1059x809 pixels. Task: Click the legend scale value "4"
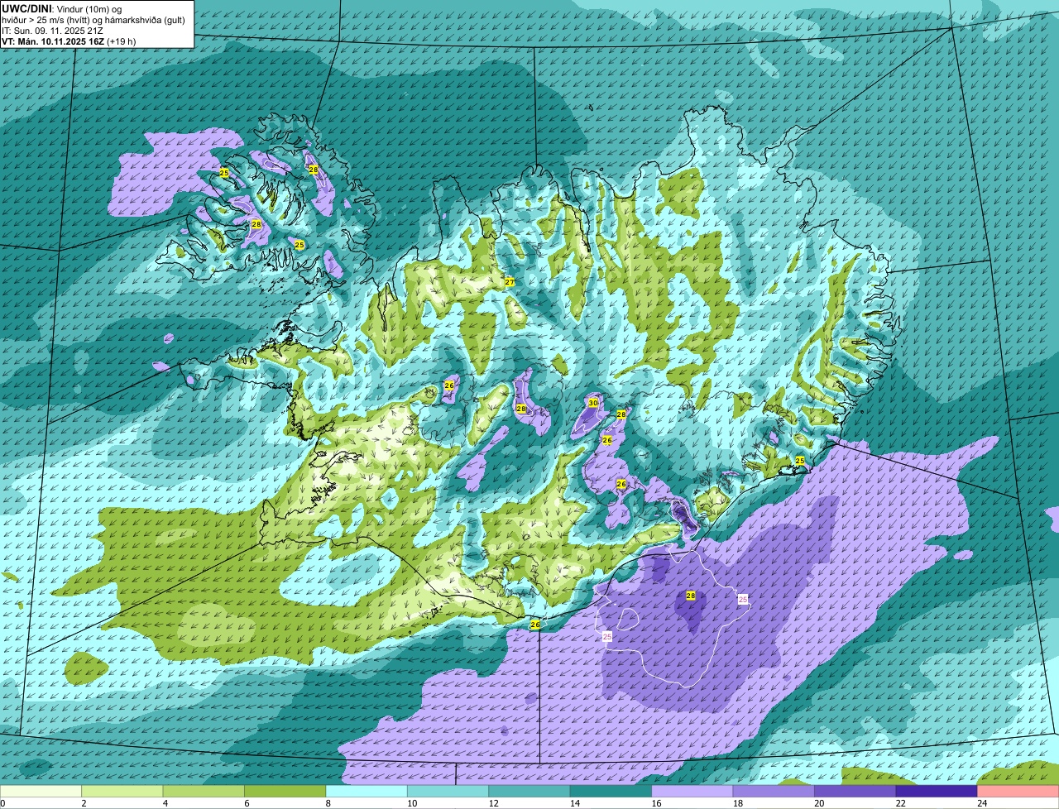[165, 803]
